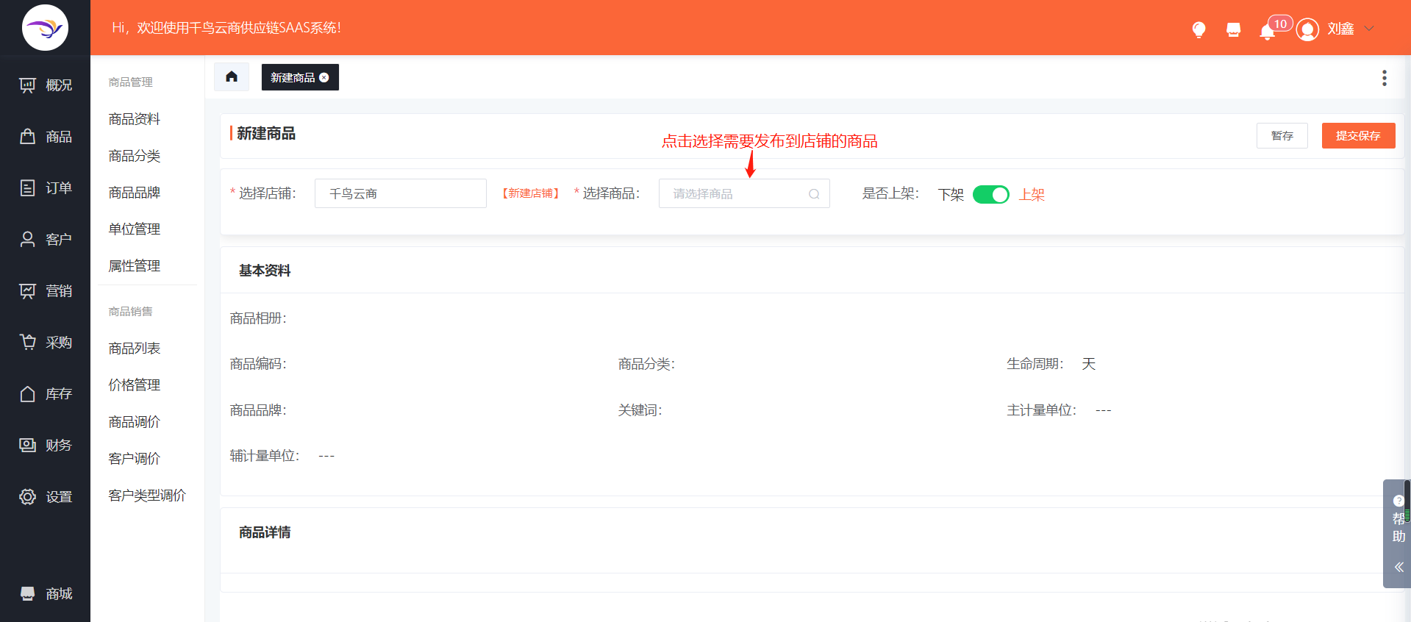Open 商品调价 menu item

(135, 422)
